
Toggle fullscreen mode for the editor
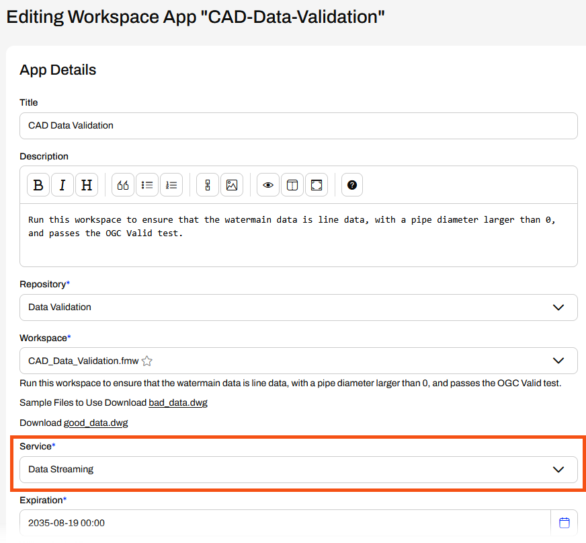(317, 185)
